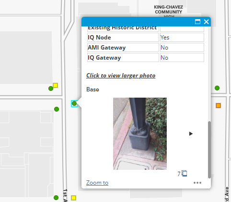The width and height of the screenshot is (231, 202).
Task: Click the King-Chavez Community High map label
Action: click(x=168, y=12)
